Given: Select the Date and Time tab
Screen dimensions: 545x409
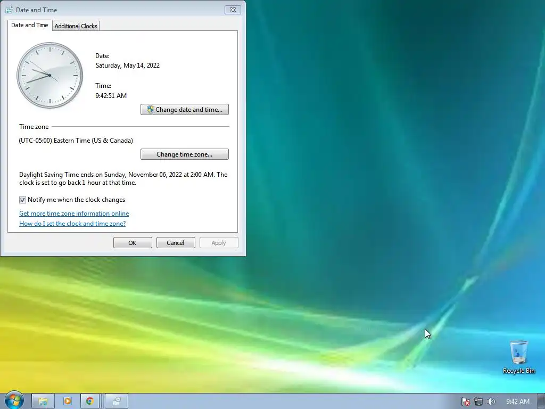Looking at the screenshot, I should click(30, 25).
